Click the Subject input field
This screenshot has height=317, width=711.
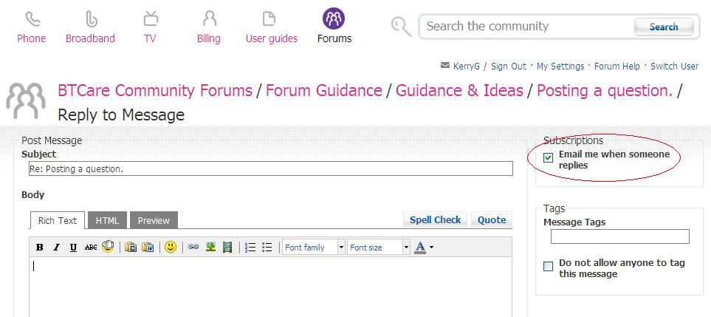point(271,168)
